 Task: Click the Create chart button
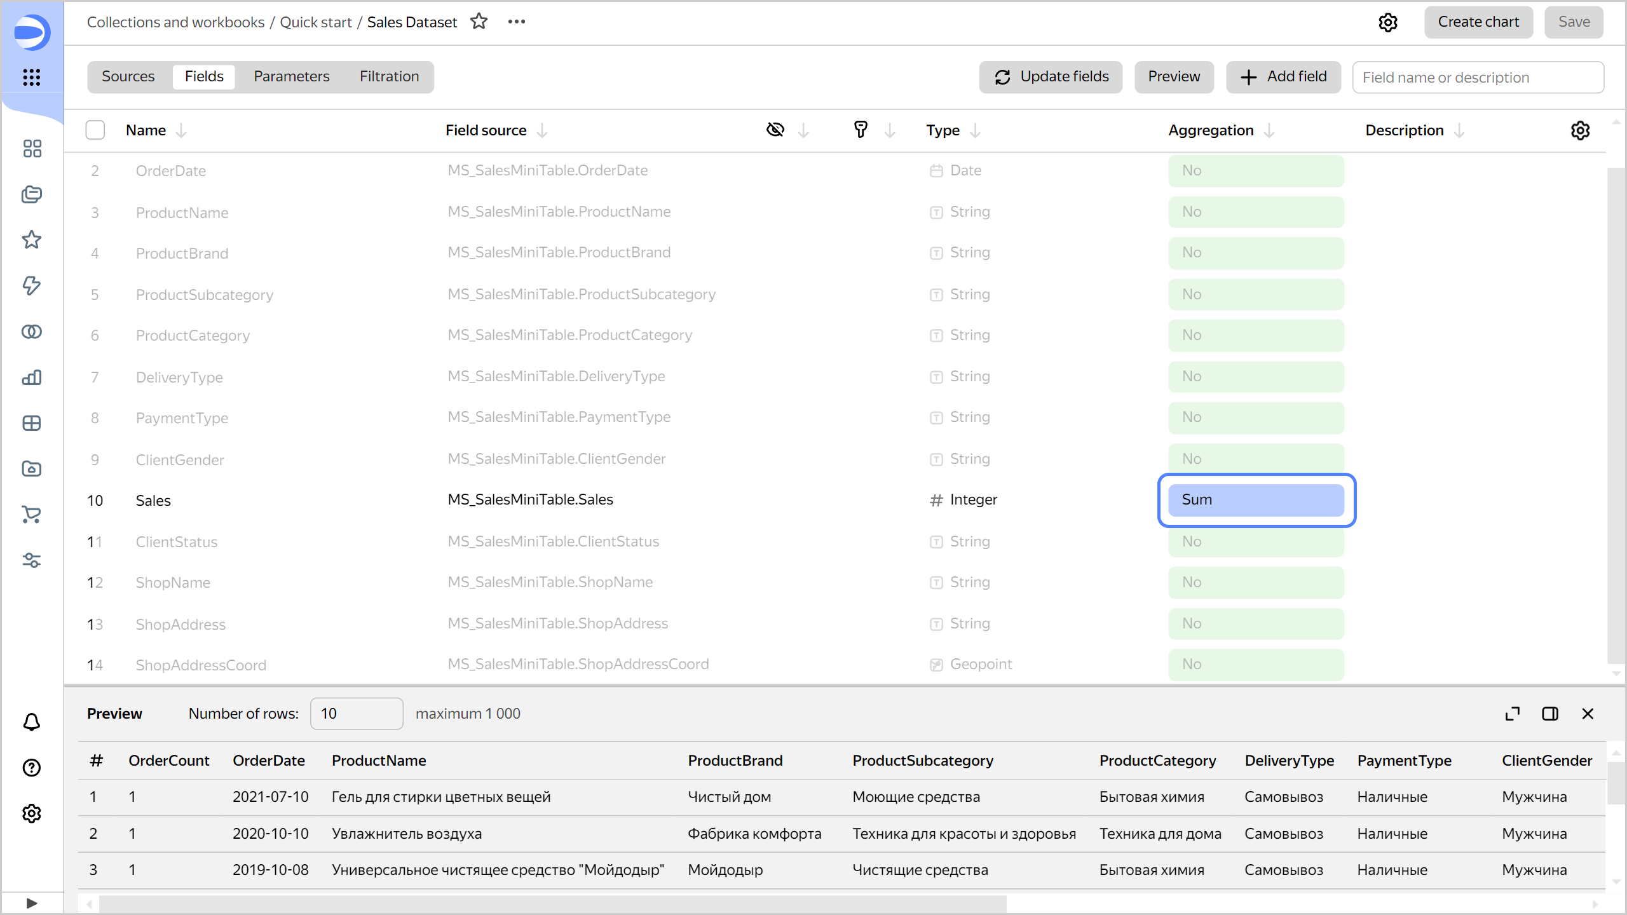pyautogui.click(x=1478, y=22)
